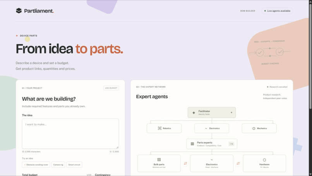The height and width of the screenshot is (176, 312).
Task: Pick the Camera rig example idea
Action: pos(58,165)
